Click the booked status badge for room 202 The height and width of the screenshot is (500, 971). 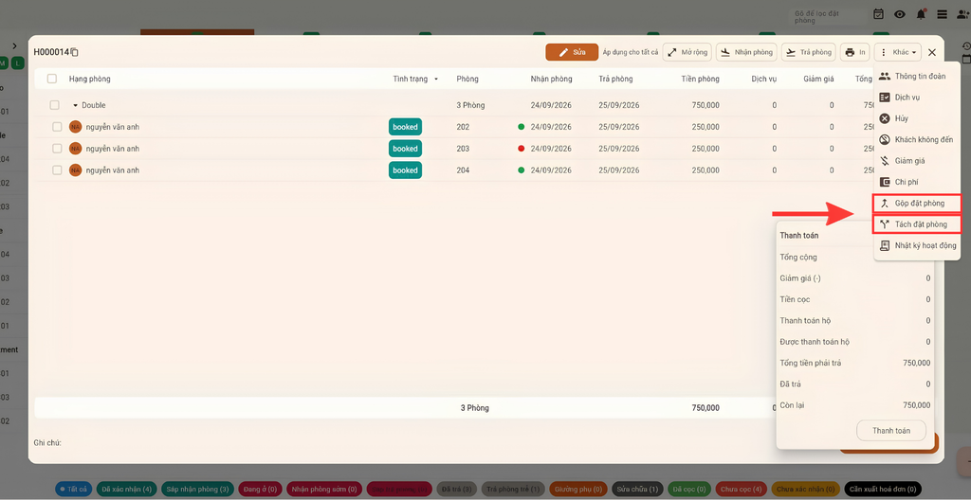405,127
